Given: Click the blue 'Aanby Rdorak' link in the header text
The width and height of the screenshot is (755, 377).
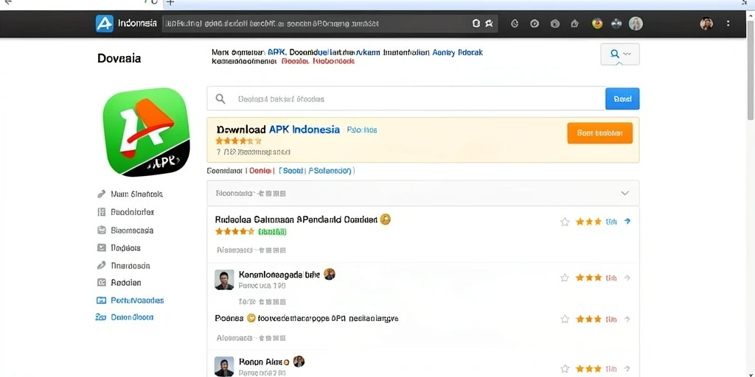Looking at the screenshot, I should tap(457, 52).
